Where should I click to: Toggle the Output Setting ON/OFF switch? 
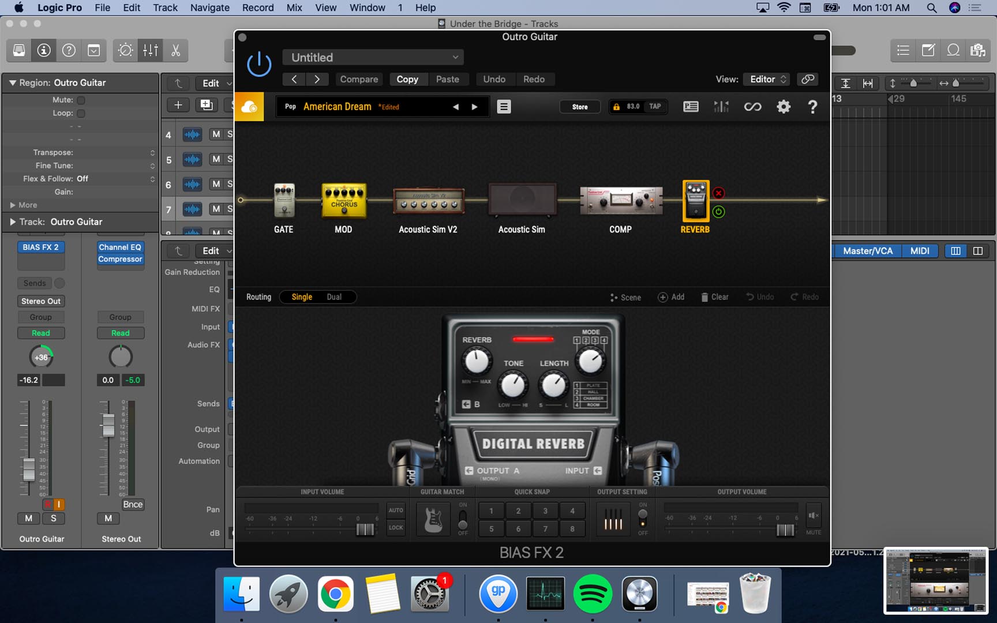643,519
